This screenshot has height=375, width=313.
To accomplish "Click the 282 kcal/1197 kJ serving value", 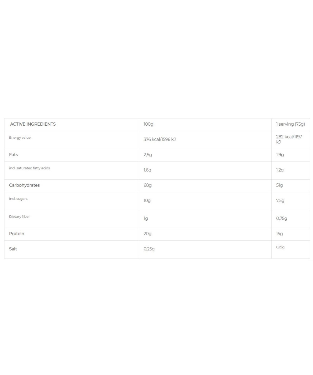I will click(x=289, y=139).
